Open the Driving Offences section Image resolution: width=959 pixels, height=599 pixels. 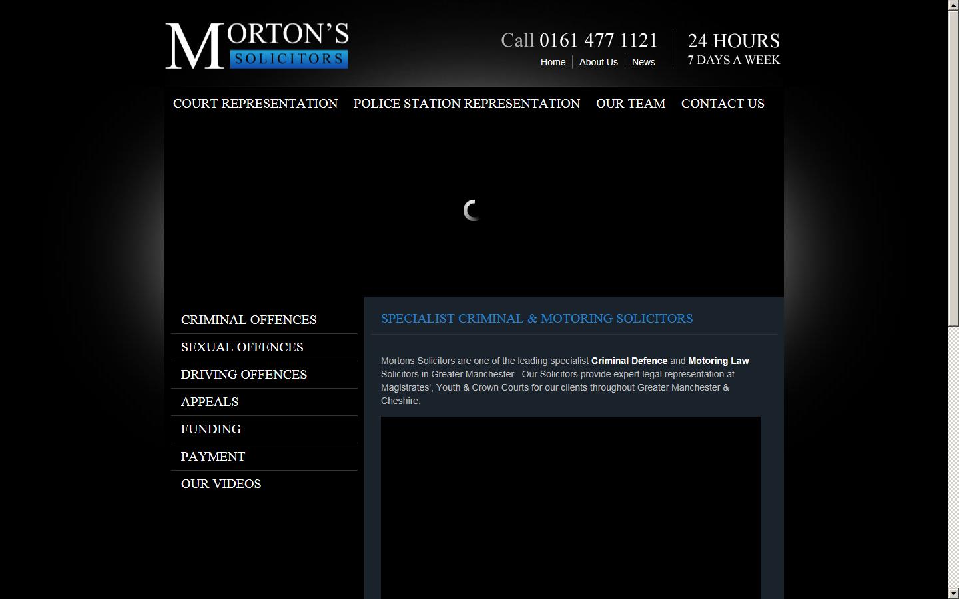(244, 374)
